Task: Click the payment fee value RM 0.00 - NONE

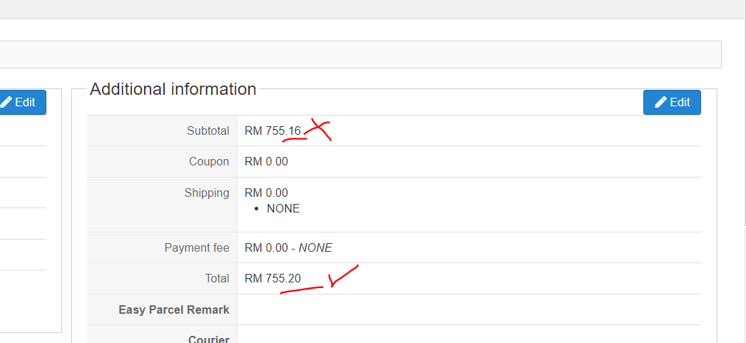Action: click(x=288, y=247)
